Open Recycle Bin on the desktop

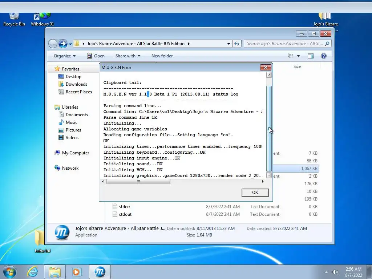point(14,20)
